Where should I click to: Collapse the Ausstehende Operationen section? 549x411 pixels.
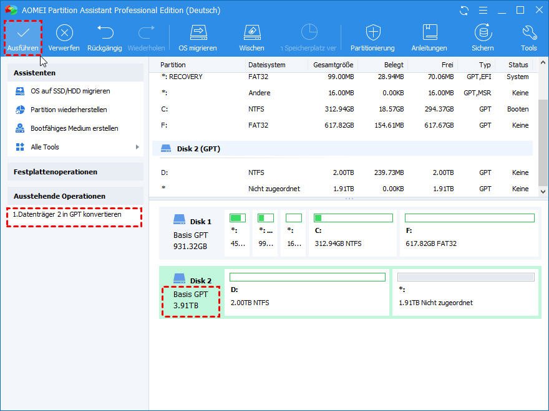75,196
